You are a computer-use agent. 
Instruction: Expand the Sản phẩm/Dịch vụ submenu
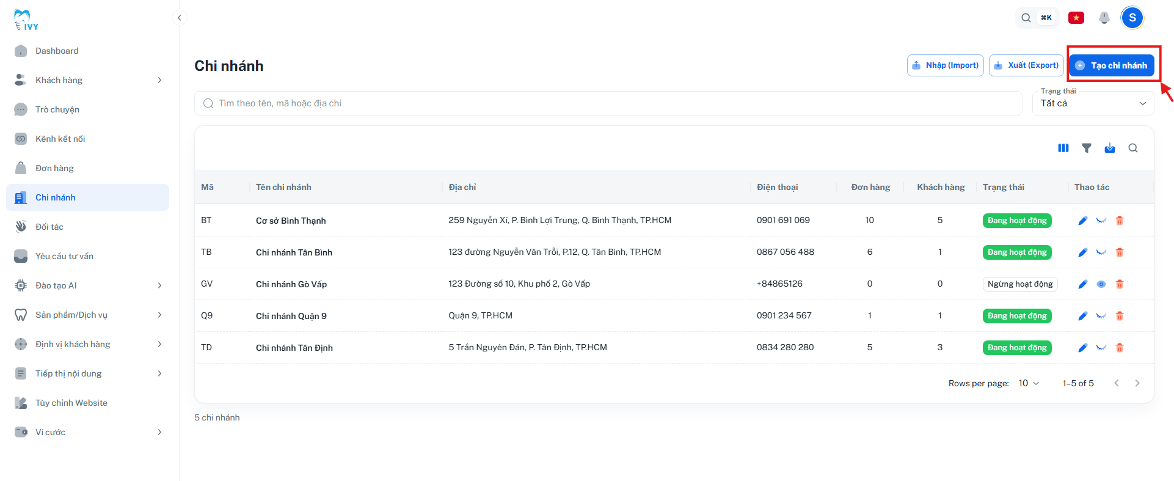point(159,315)
